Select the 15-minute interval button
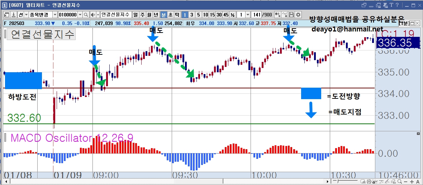The height and width of the screenshot is (185, 423). point(212,15)
